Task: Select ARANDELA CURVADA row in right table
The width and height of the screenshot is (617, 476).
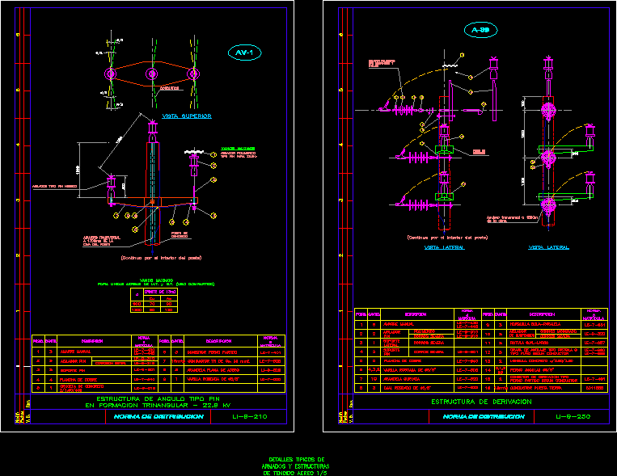Action: pyautogui.click(x=402, y=379)
